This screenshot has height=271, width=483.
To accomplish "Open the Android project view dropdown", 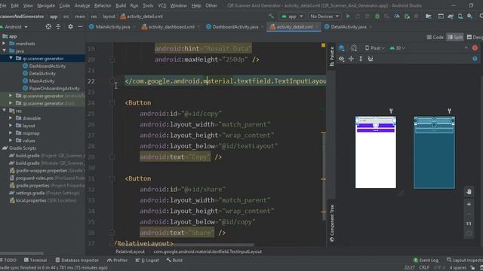I will 14,27.
